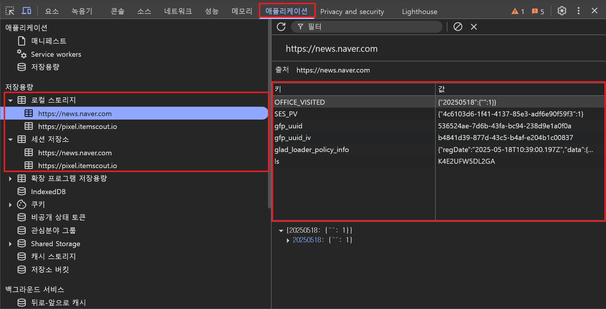Open Service workers in the sidebar

[x=56, y=54]
